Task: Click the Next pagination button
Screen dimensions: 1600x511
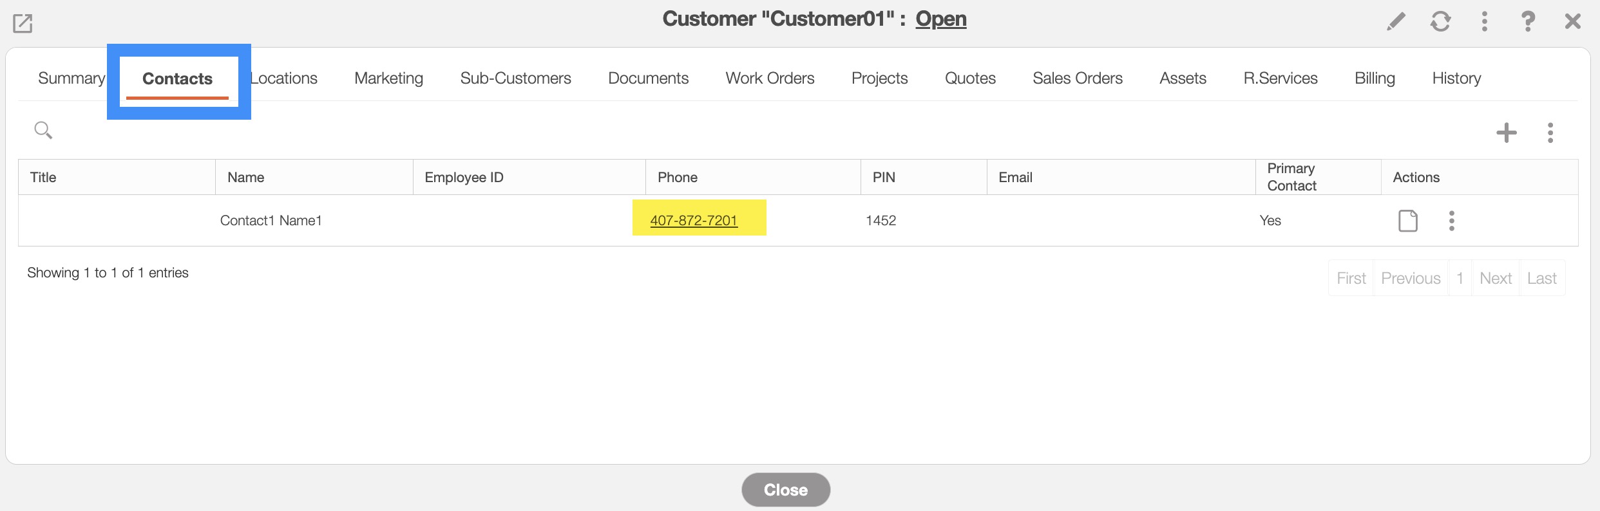Action: 1495,278
